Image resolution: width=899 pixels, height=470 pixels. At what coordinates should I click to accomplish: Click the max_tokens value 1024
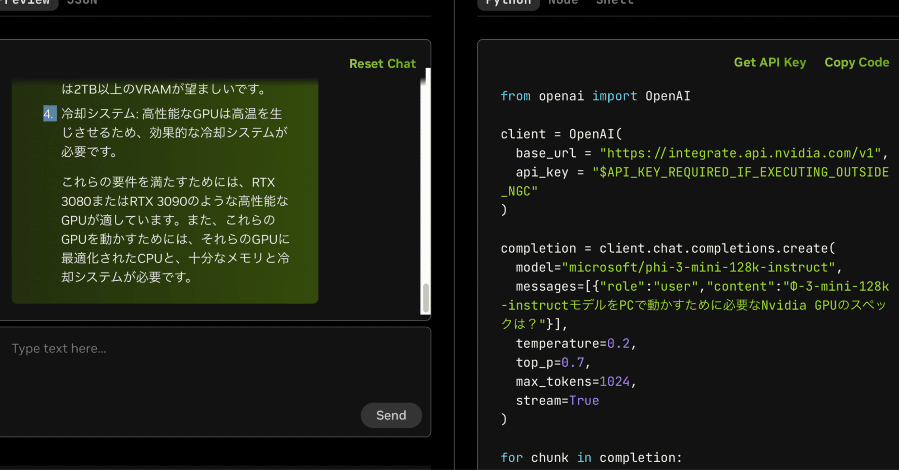[615, 382]
